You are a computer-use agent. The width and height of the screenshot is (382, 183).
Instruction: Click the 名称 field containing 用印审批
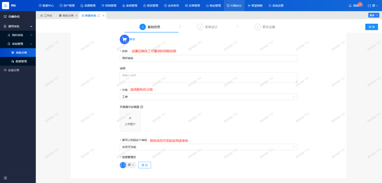coord(209,58)
